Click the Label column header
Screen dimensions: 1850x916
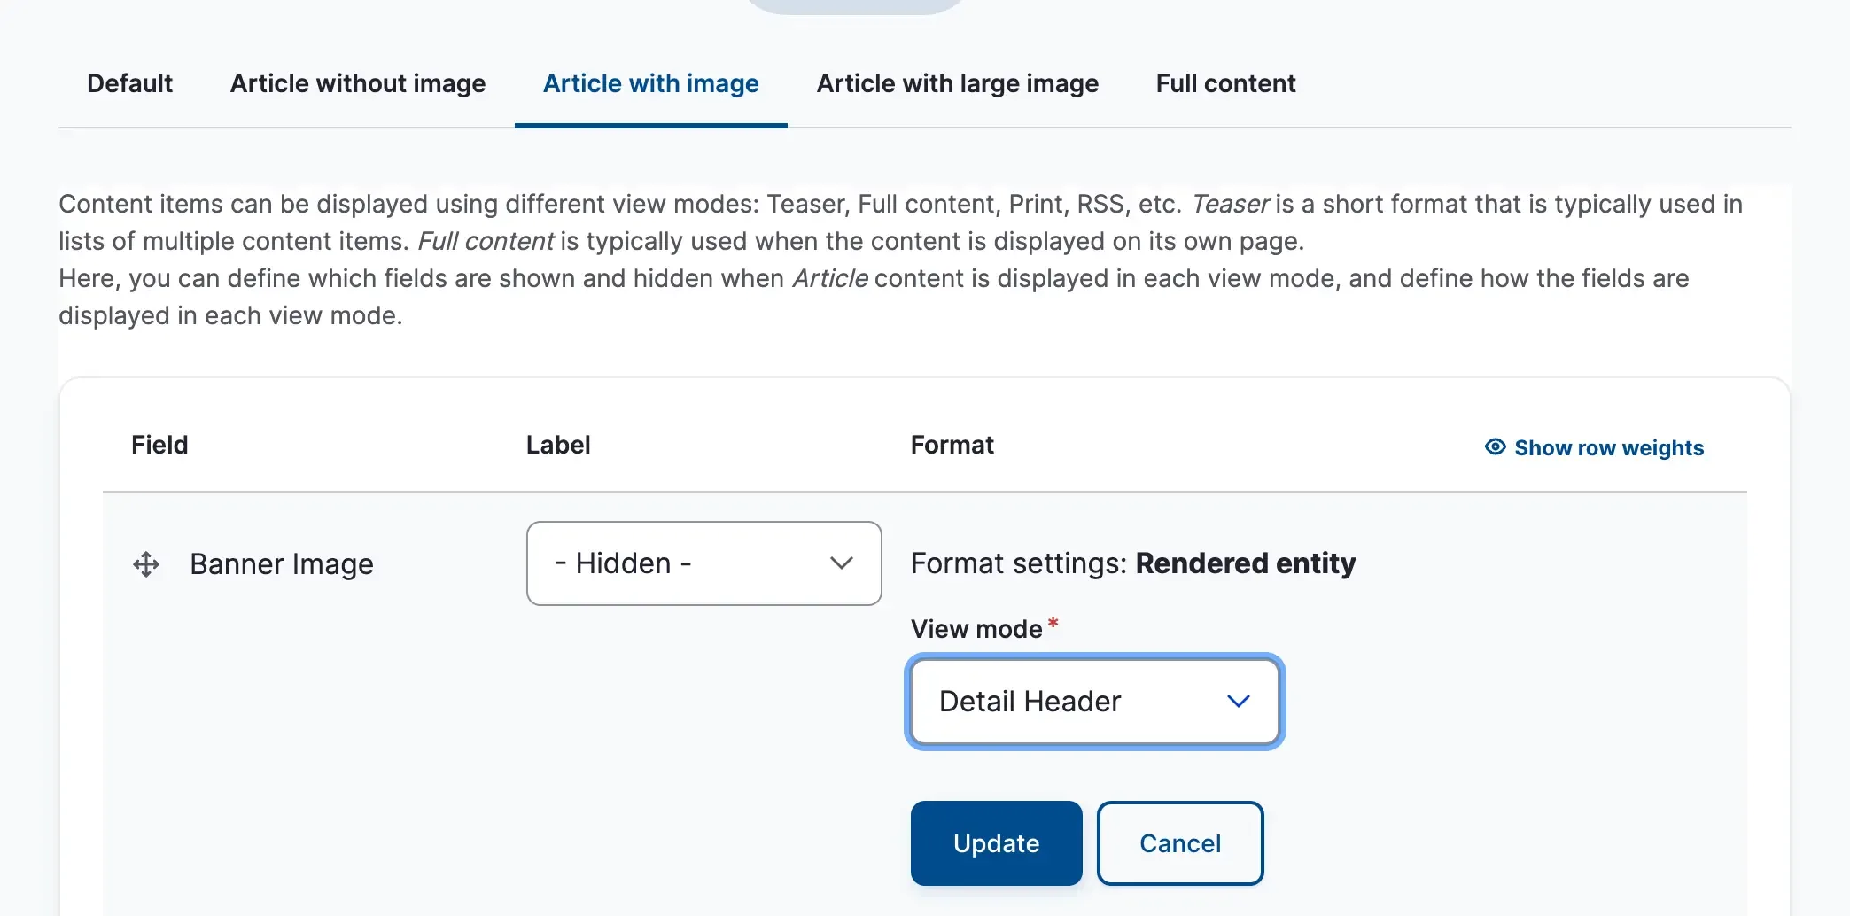click(557, 445)
